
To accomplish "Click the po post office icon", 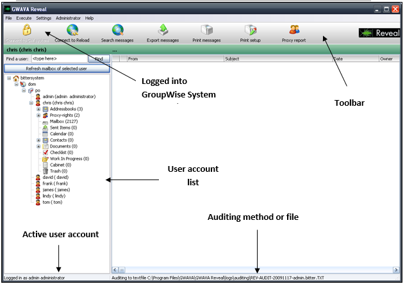I will pos(31,90).
